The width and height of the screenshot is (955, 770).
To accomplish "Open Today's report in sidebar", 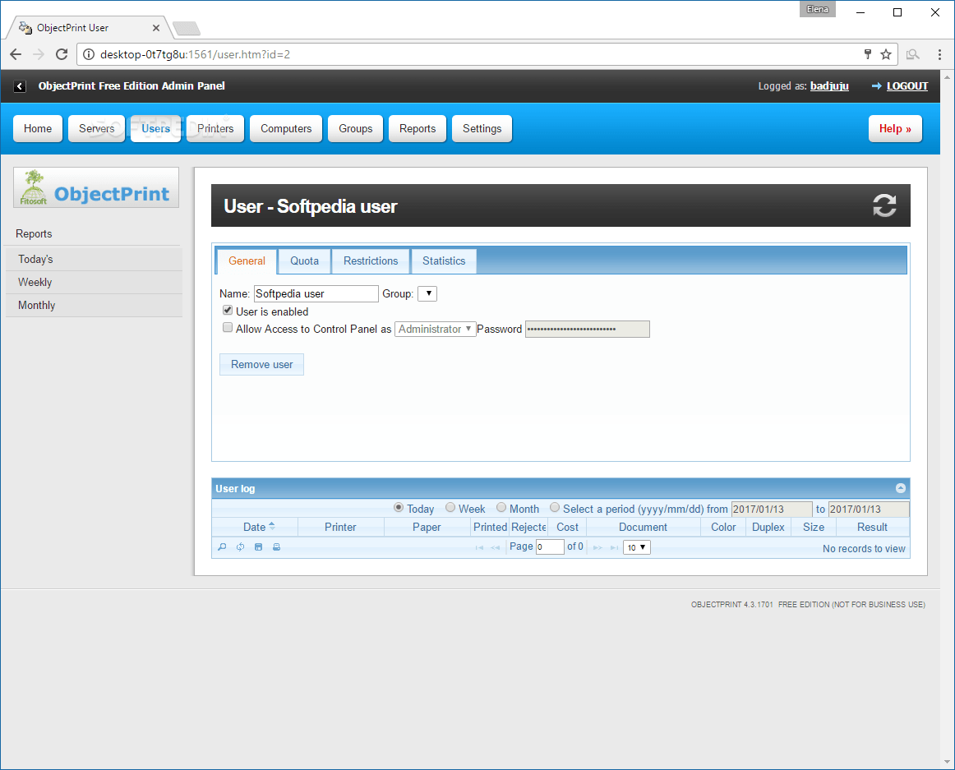I will click(x=94, y=259).
